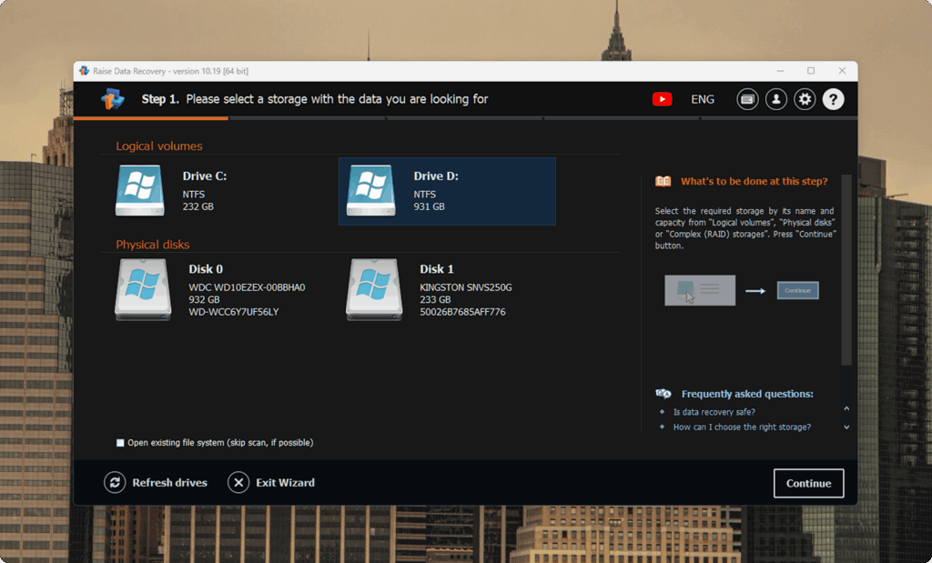Click the Refresh drives circular arrows icon
Viewport: 932px width, 563px height.
coord(115,482)
